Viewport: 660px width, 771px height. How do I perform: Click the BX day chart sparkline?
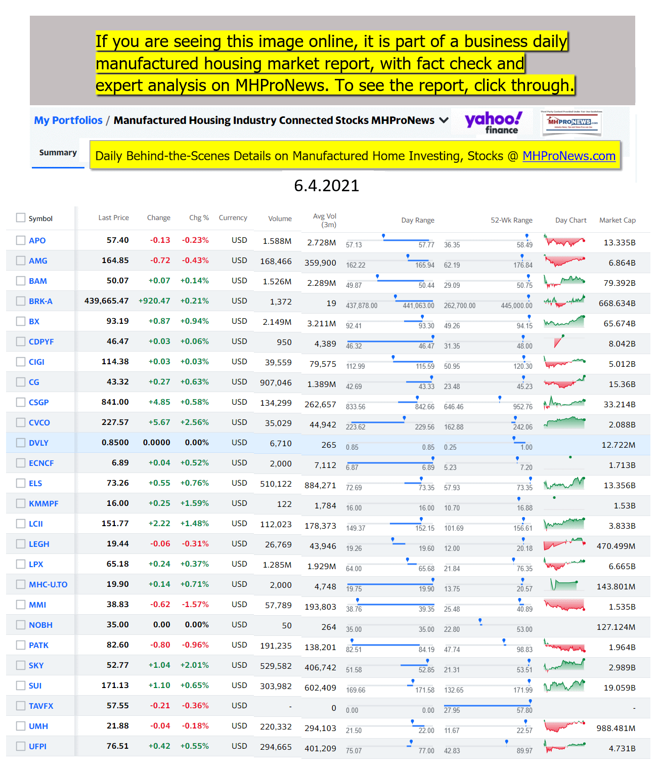click(564, 321)
